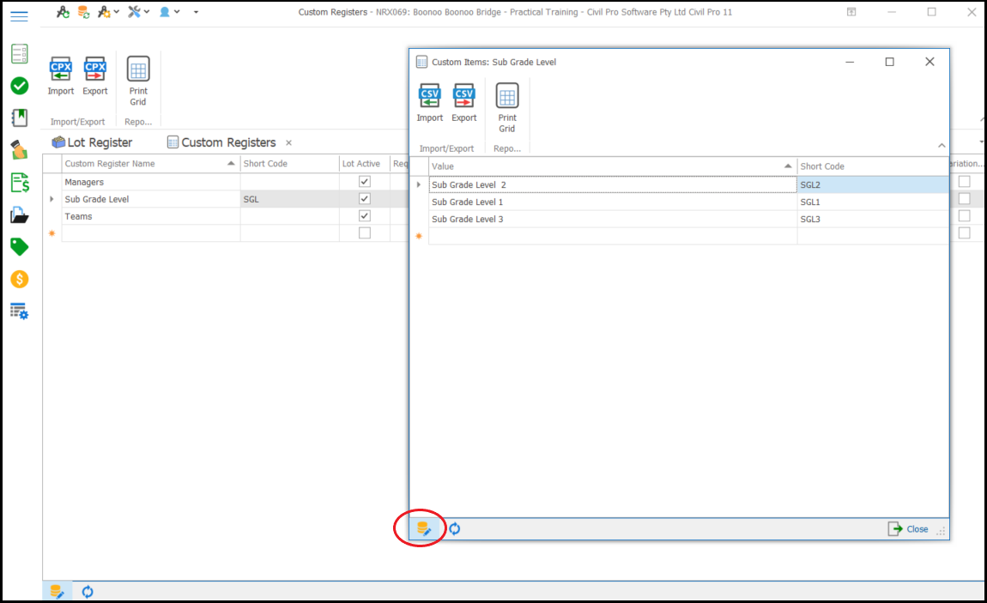Click Print Grid in main window ribbon
This screenshot has width=987, height=603.
click(138, 81)
